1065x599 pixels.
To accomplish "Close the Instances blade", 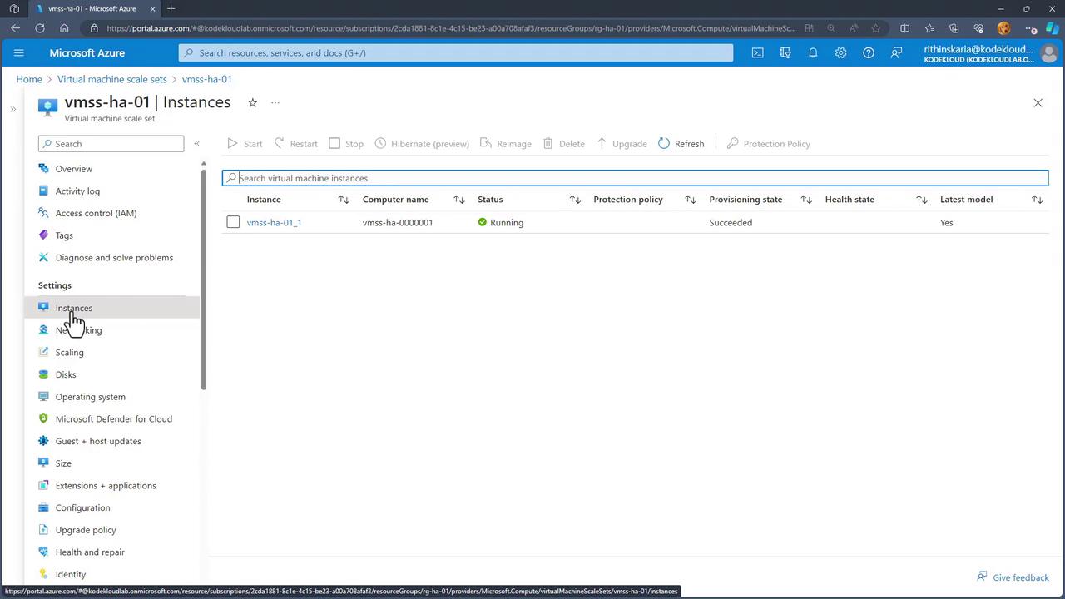I will [x=1038, y=103].
